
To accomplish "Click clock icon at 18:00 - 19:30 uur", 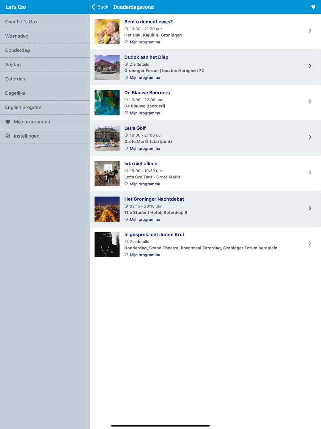I will coord(126,171).
